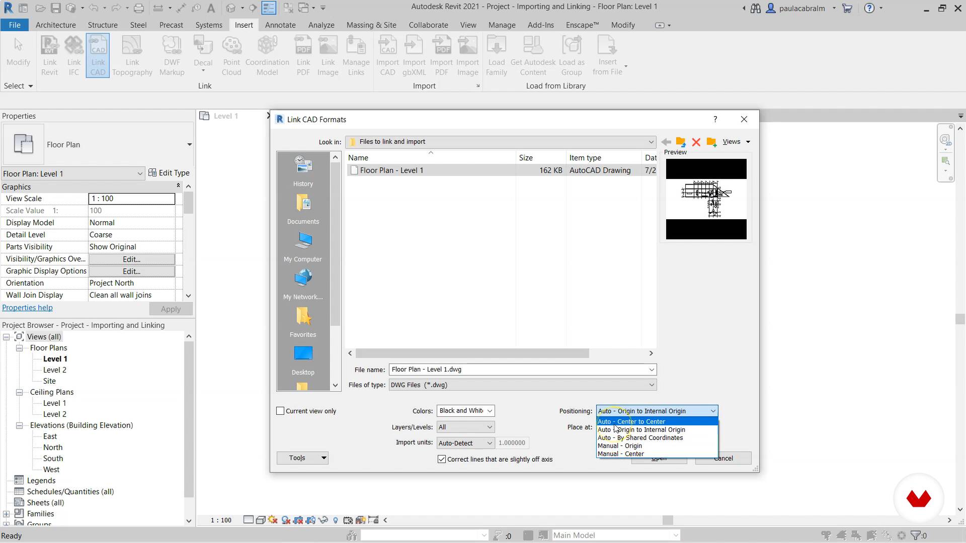Click the Manage Links icon
This screenshot has height=543, width=966.
point(356,56)
